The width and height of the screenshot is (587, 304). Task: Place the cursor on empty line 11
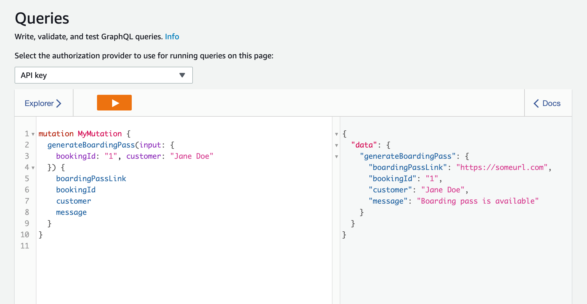click(x=112, y=246)
